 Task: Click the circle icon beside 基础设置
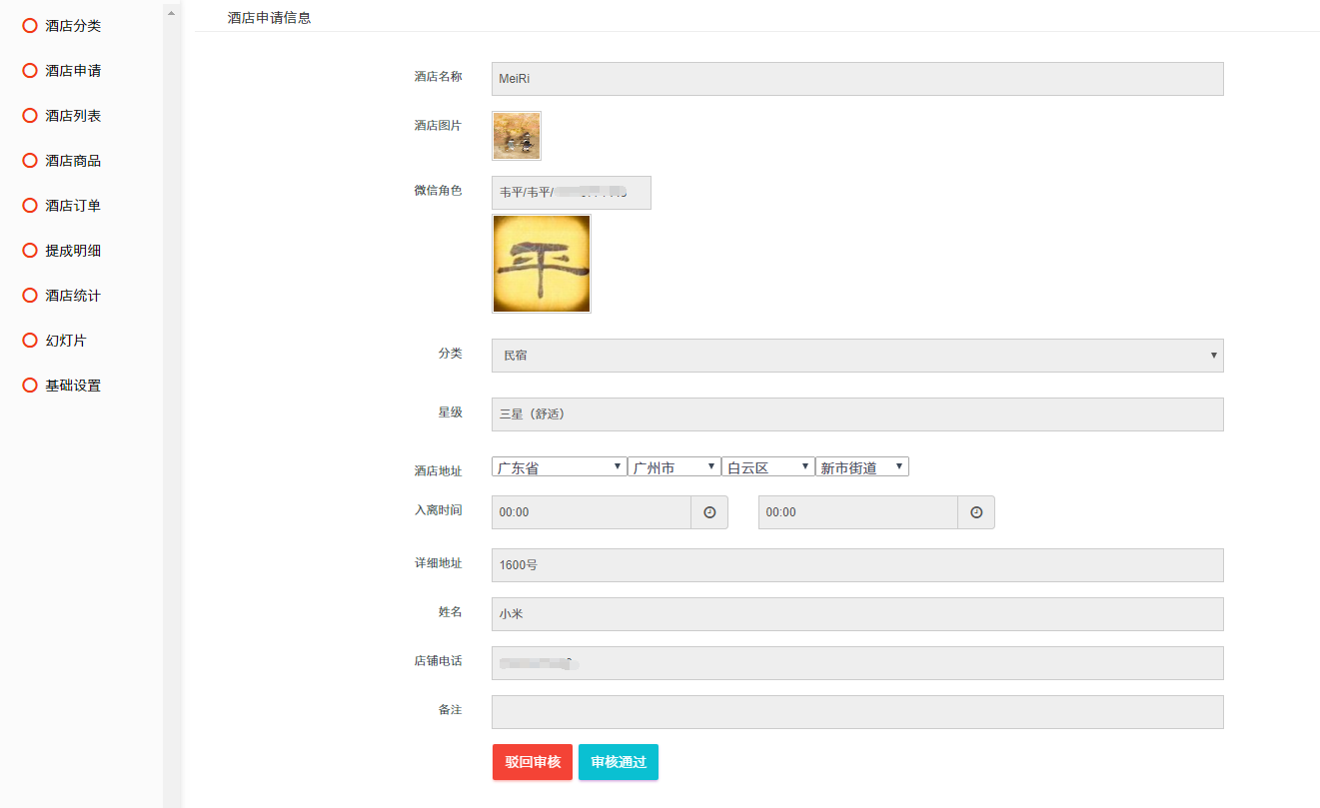(30, 386)
